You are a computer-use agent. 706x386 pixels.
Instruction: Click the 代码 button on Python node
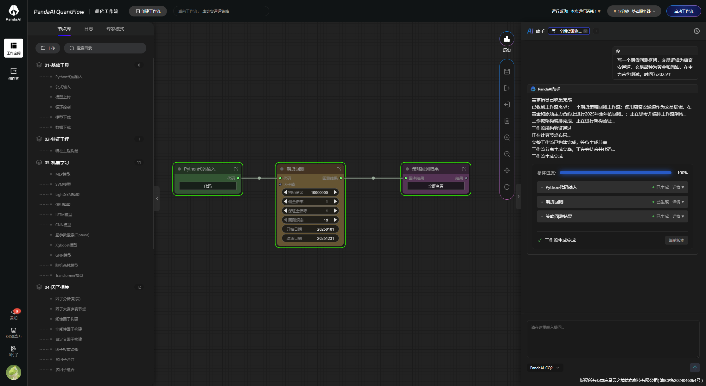(208, 186)
